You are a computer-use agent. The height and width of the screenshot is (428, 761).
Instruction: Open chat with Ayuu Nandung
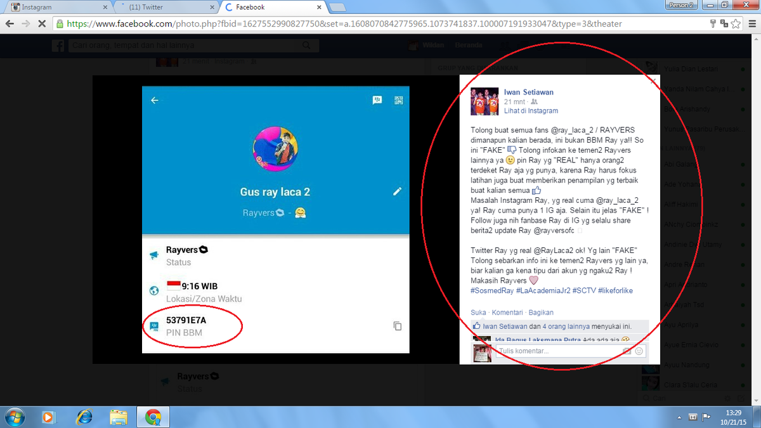pos(696,365)
